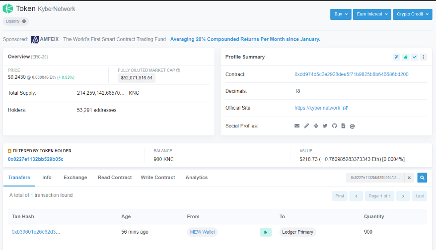Click the blue search magnifier button
The image size is (436, 250).
point(422,178)
